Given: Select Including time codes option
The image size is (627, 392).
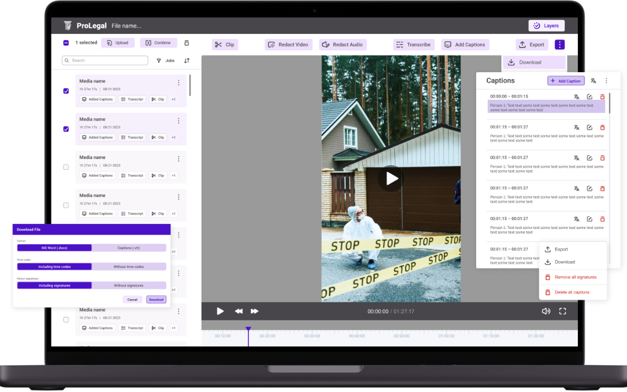Looking at the screenshot, I should click(x=54, y=267).
